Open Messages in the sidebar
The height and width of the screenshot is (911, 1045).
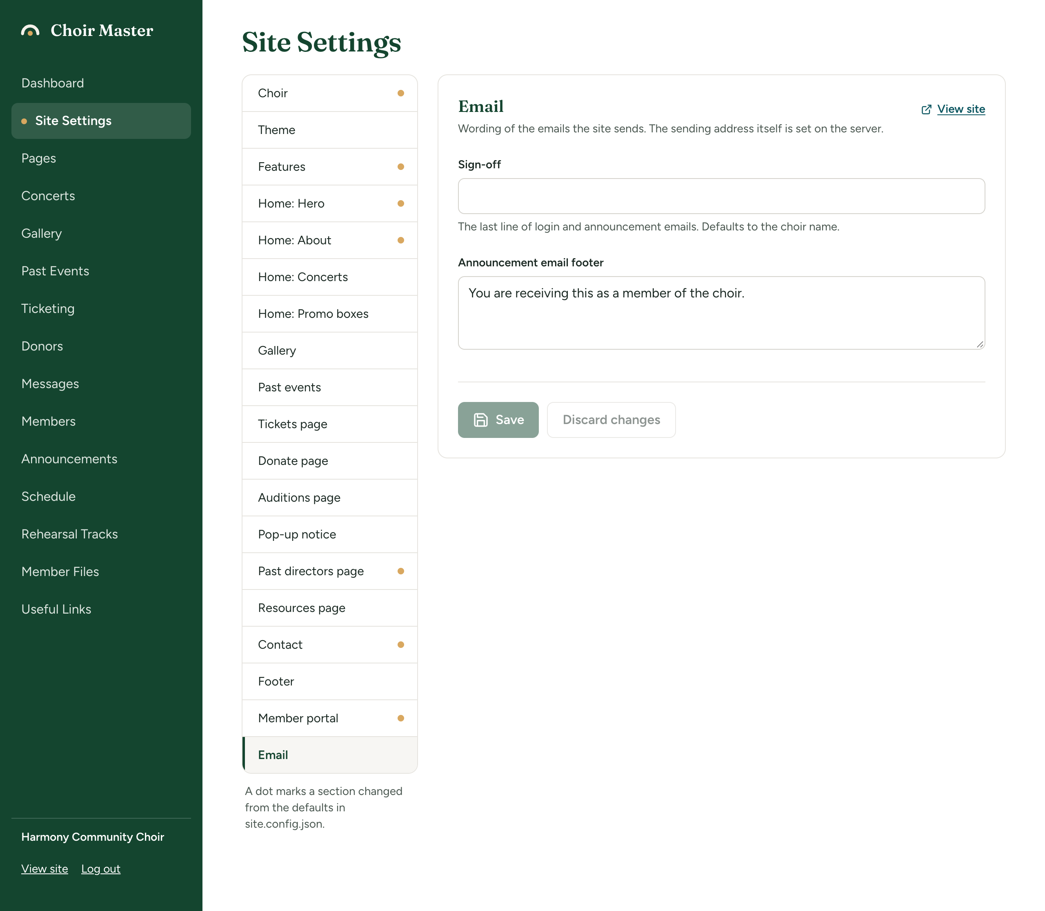101,384
